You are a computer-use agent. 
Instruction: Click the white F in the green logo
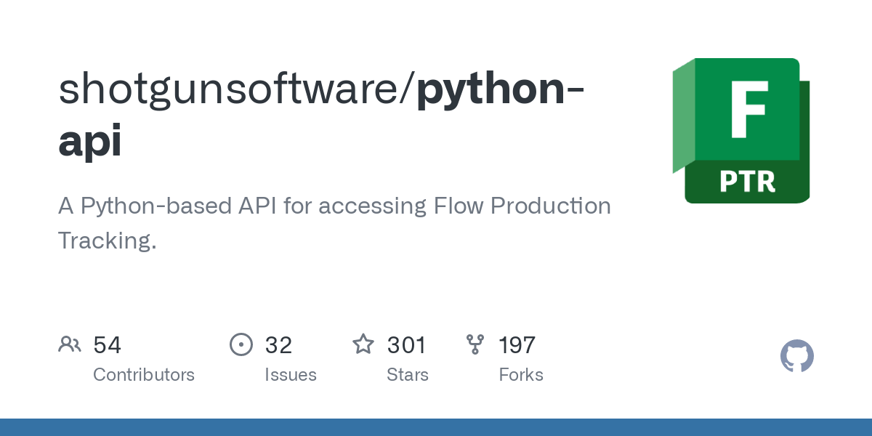[748, 109]
